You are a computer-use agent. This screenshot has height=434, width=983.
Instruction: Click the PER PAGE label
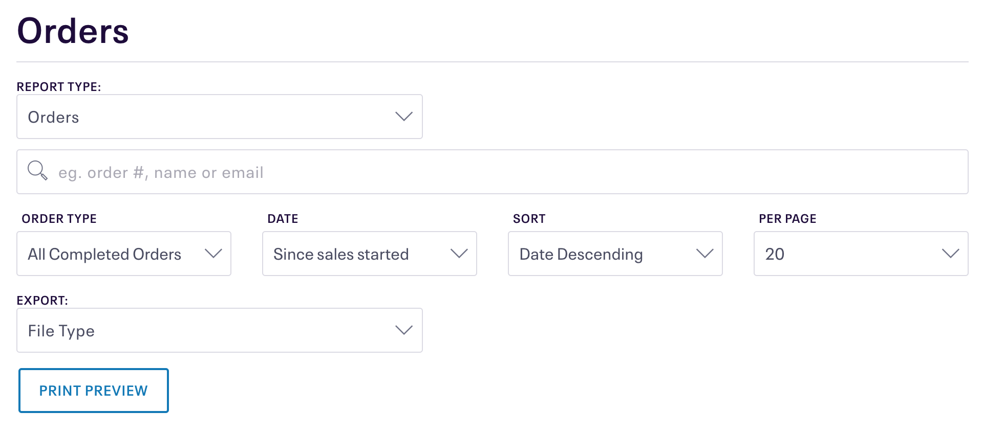[787, 219]
